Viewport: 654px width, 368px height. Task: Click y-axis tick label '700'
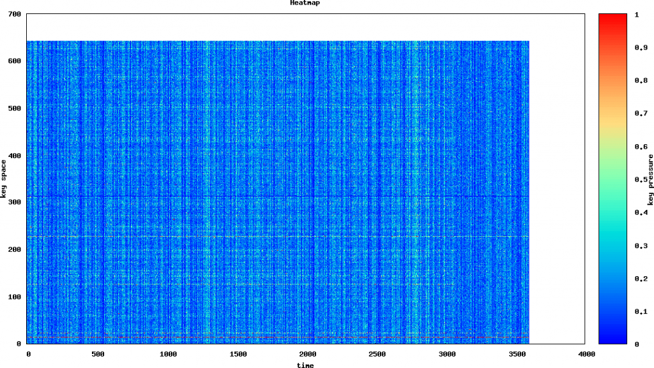point(15,14)
